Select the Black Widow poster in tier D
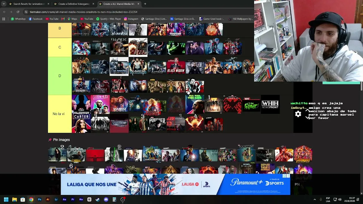 (x=176, y=66)
